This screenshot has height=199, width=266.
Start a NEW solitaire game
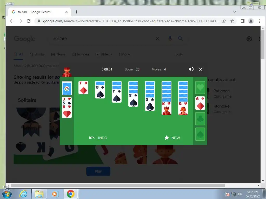click(172, 138)
